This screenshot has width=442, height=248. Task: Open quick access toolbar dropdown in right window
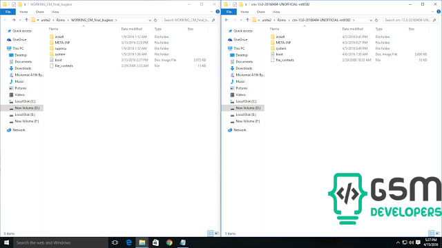(x=246, y=5)
